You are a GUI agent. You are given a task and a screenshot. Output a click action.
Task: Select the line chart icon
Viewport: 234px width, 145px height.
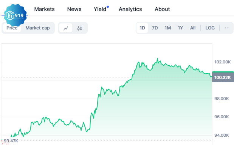(x=66, y=28)
